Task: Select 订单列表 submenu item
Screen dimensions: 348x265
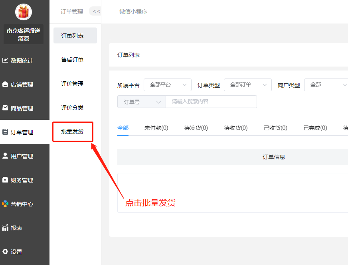Action: point(75,36)
